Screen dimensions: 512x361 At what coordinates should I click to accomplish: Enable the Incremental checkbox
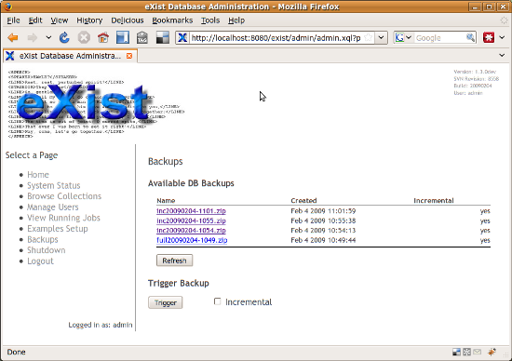point(217,301)
